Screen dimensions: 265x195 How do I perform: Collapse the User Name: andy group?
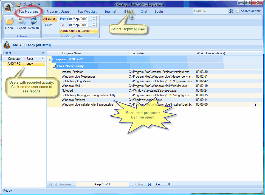click(x=54, y=66)
